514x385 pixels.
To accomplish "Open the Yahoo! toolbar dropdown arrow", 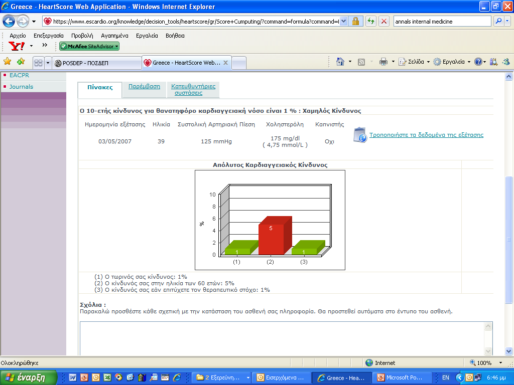I will (x=32, y=46).
